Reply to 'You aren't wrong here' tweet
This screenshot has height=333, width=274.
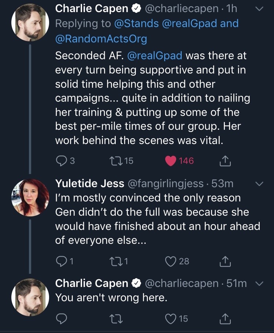click(x=61, y=319)
